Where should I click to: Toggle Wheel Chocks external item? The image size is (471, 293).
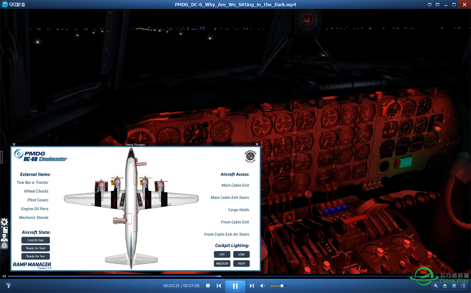[36, 191]
